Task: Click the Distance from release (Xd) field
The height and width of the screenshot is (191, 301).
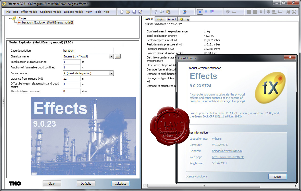Action: click(72, 79)
